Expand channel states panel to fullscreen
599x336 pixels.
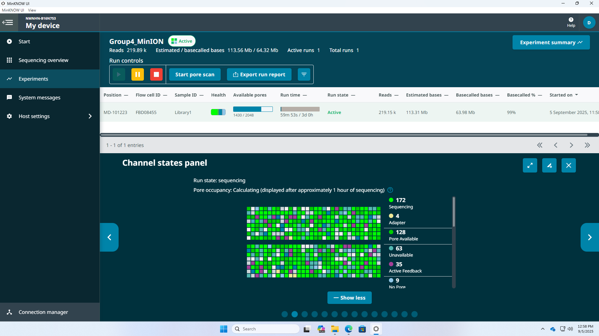pyautogui.click(x=530, y=165)
